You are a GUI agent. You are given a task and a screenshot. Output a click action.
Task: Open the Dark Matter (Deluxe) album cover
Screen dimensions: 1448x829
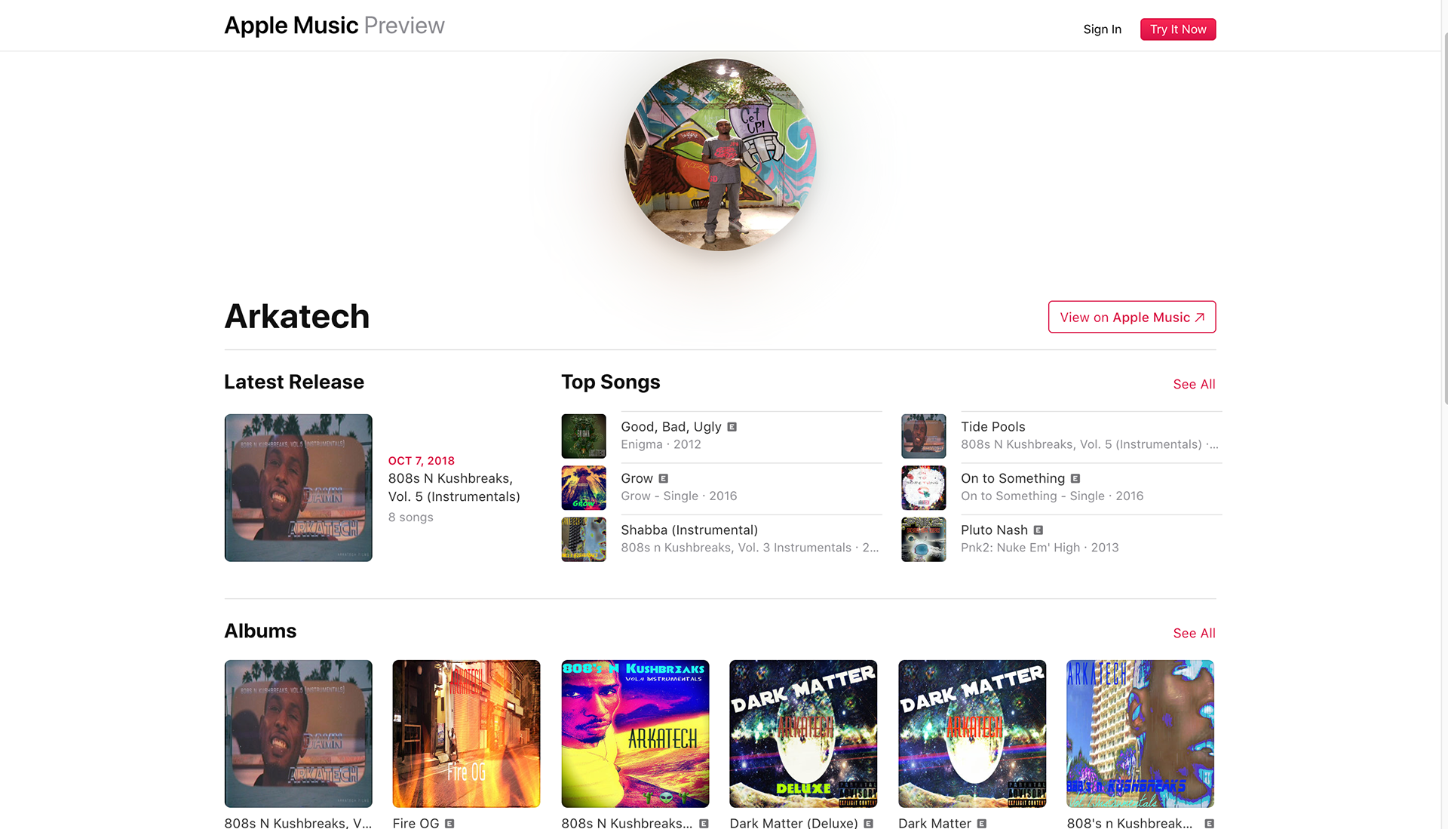coord(803,734)
